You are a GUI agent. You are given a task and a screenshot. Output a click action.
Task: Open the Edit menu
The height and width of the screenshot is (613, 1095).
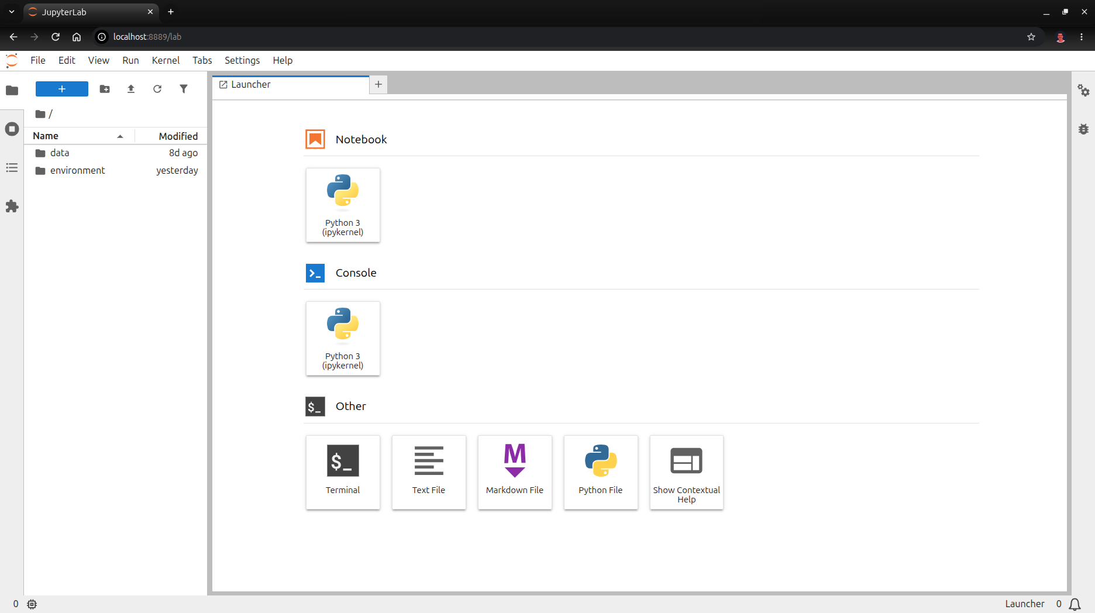click(67, 60)
